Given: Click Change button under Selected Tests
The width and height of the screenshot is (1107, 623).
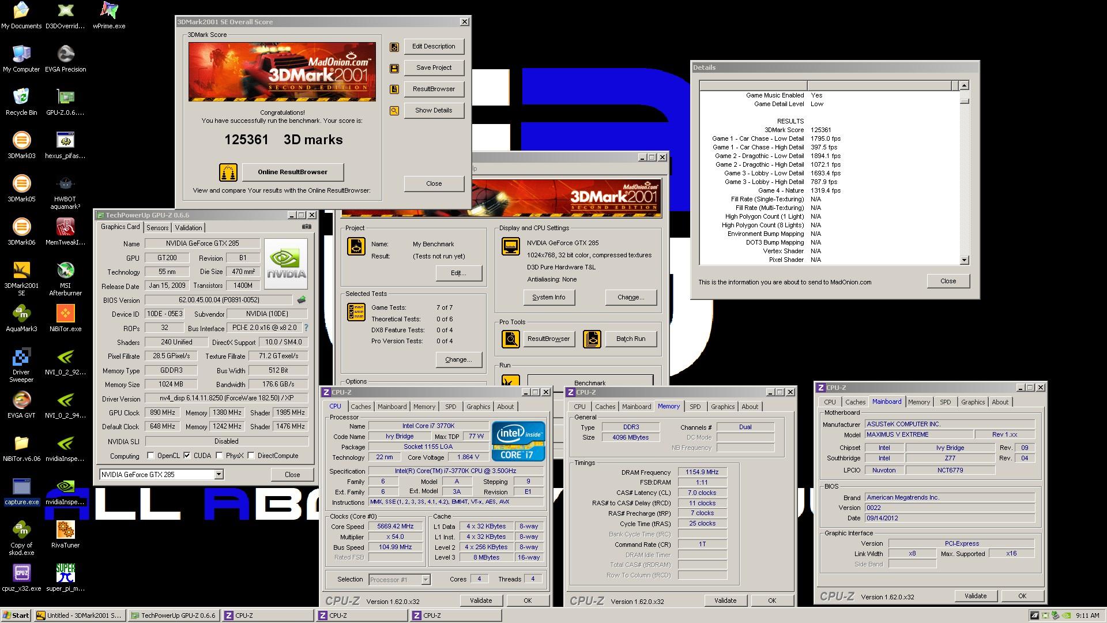Looking at the screenshot, I should (x=458, y=359).
